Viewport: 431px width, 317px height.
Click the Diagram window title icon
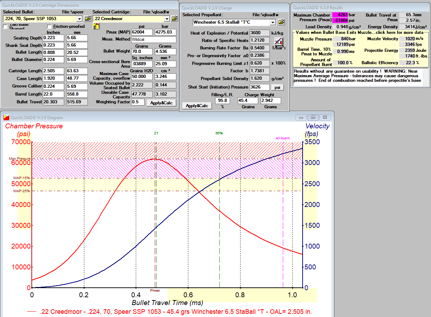click(6, 117)
